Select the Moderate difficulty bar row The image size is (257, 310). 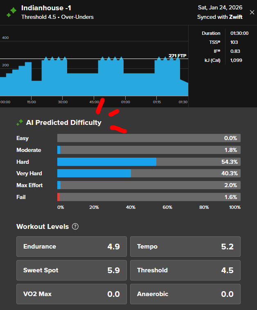pyautogui.click(x=149, y=150)
